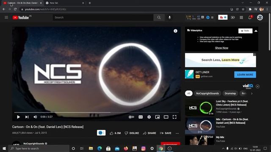Switch to miniplayer mode
Image resolution: width=271 pixels, height=152 pixels.
158,117
